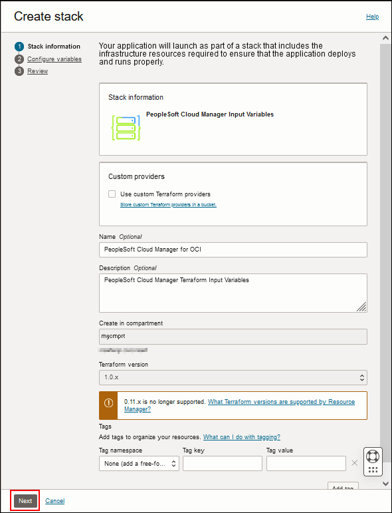The image size is (392, 513).
Task: Click the warning icon in Terraform notice
Action: point(108,403)
